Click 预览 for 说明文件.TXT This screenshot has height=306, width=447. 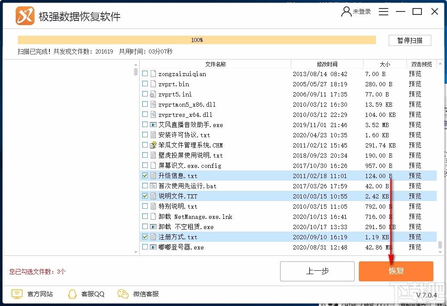coord(415,196)
